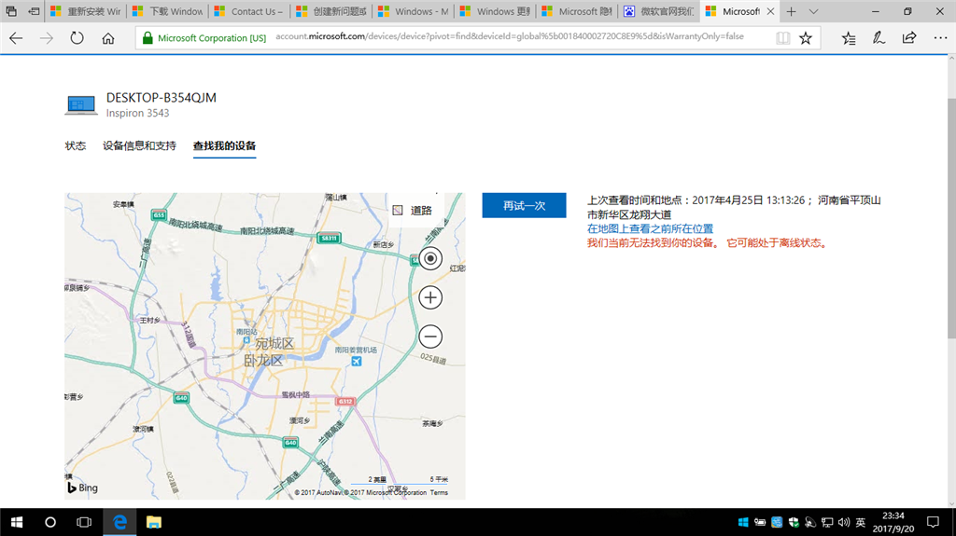Click the 再试一次 button
The height and width of the screenshot is (536, 956).
525,206
